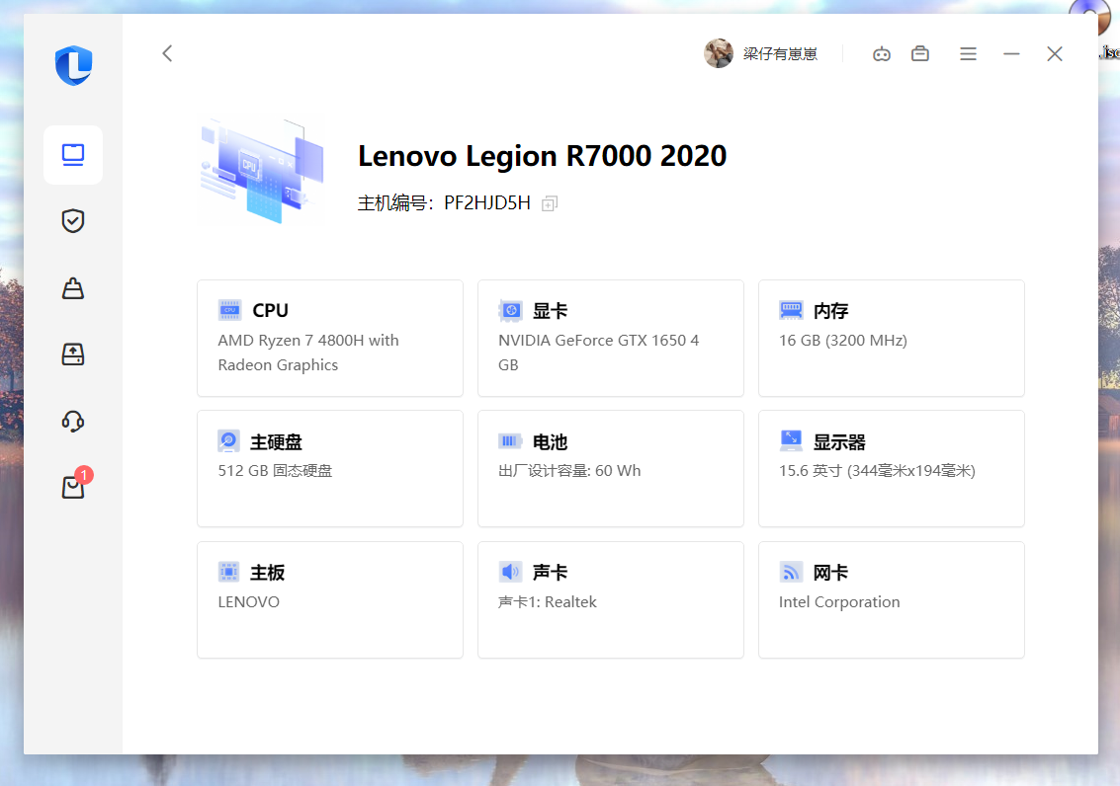Click the CPU chip icon
Image resolution: width=1120 pixels, height=786 pixels.
229,310
